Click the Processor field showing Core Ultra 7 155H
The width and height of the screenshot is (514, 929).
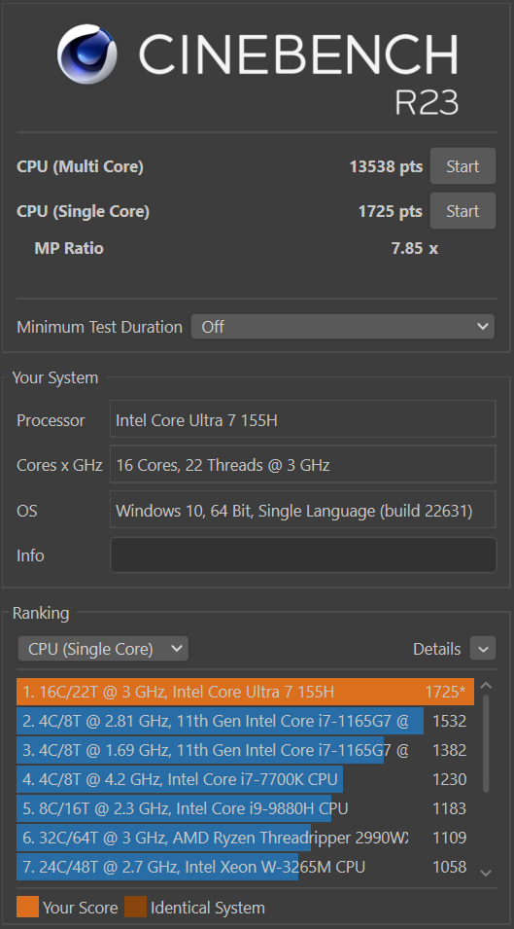click(x=303, y=419)
